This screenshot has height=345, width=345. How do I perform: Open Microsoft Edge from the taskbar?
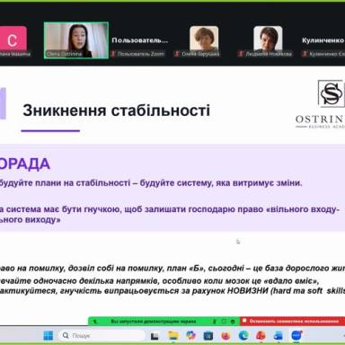click(x=243, y=336)
